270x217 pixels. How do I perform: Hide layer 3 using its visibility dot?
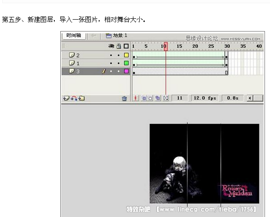click(x=111, y=71)
